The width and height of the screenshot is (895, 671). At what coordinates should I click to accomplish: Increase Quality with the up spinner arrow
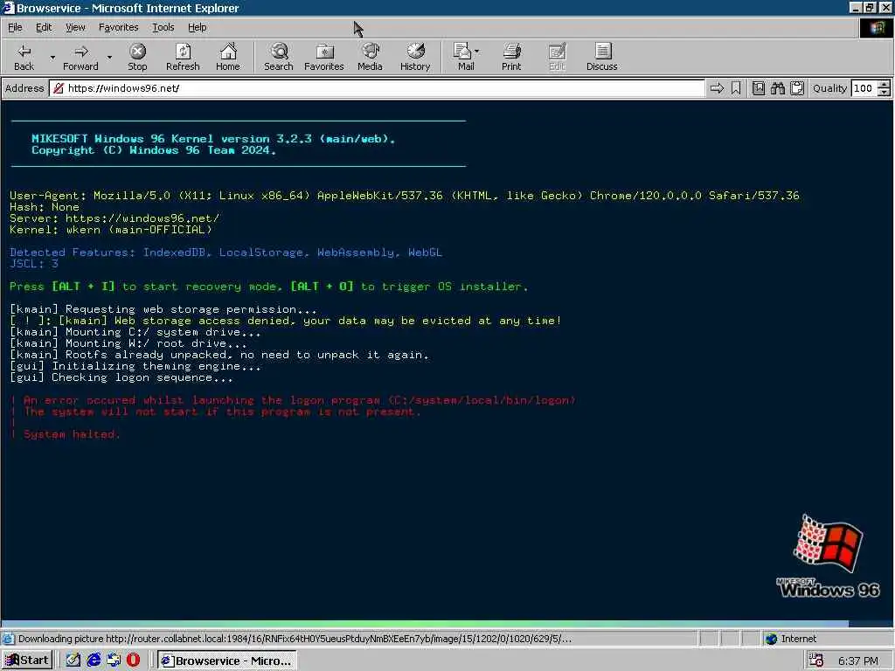[885, 85]
